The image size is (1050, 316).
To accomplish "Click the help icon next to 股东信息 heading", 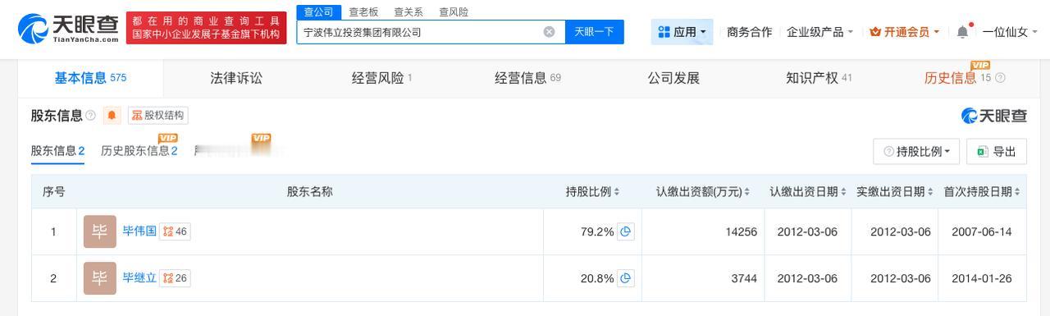I will [90, 116].
